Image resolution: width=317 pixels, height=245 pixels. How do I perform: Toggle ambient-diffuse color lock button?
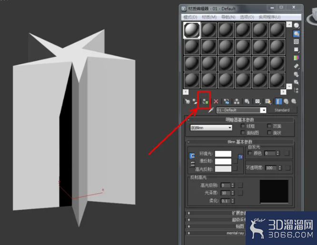[x=192, y=156]
